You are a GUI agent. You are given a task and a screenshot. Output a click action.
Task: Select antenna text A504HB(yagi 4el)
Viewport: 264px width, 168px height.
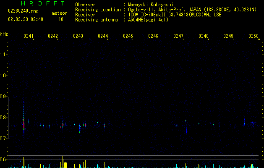tap(148, 20)
